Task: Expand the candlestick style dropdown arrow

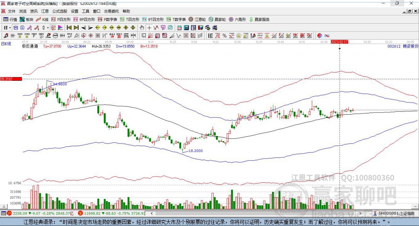Action: (x=48, y=28)
